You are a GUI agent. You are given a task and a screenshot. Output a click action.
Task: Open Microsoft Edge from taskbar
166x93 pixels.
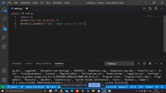(x=56, y=91)
